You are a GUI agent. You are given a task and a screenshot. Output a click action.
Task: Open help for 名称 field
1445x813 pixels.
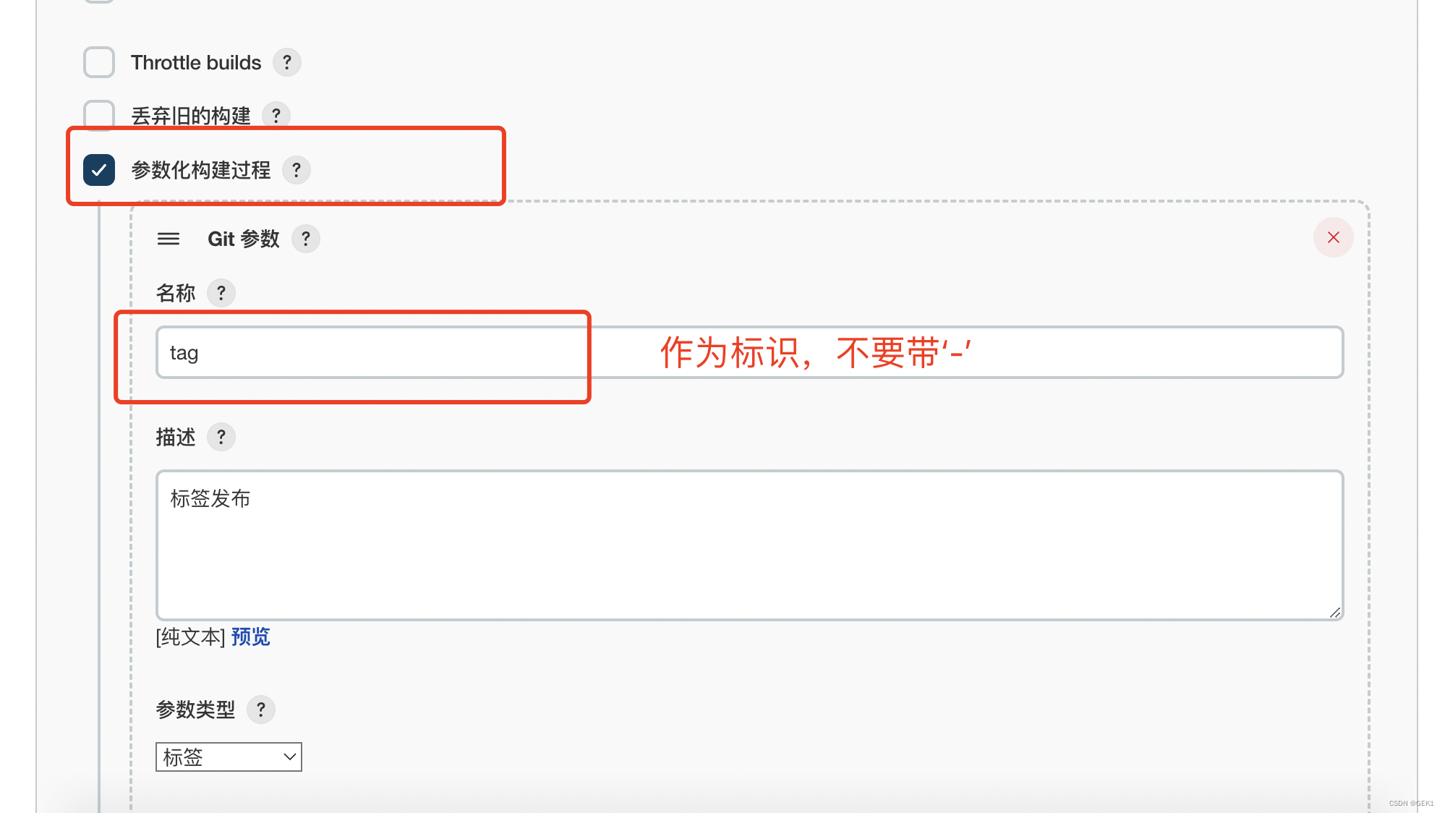point(221,293)
